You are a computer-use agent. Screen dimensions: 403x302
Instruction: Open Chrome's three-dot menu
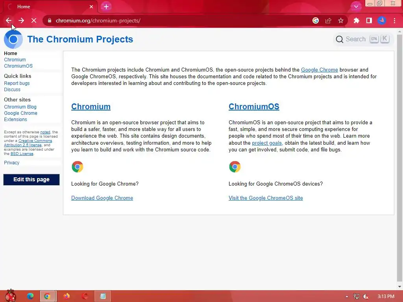(394, 20)
